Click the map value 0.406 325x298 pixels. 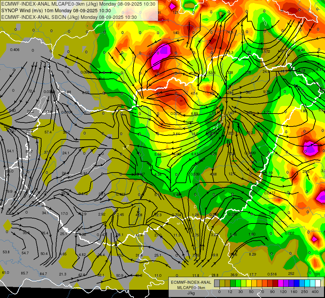[15, 50]
